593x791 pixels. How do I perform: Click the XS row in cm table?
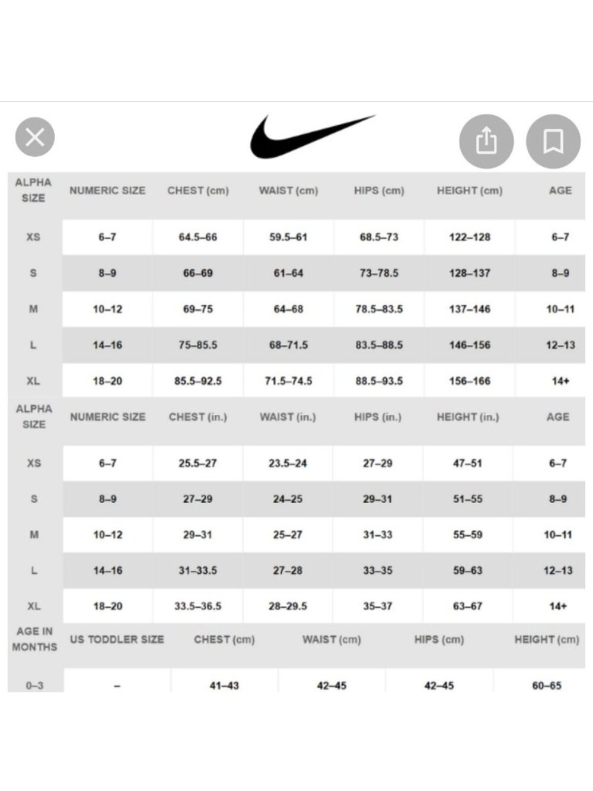point(296,237)
